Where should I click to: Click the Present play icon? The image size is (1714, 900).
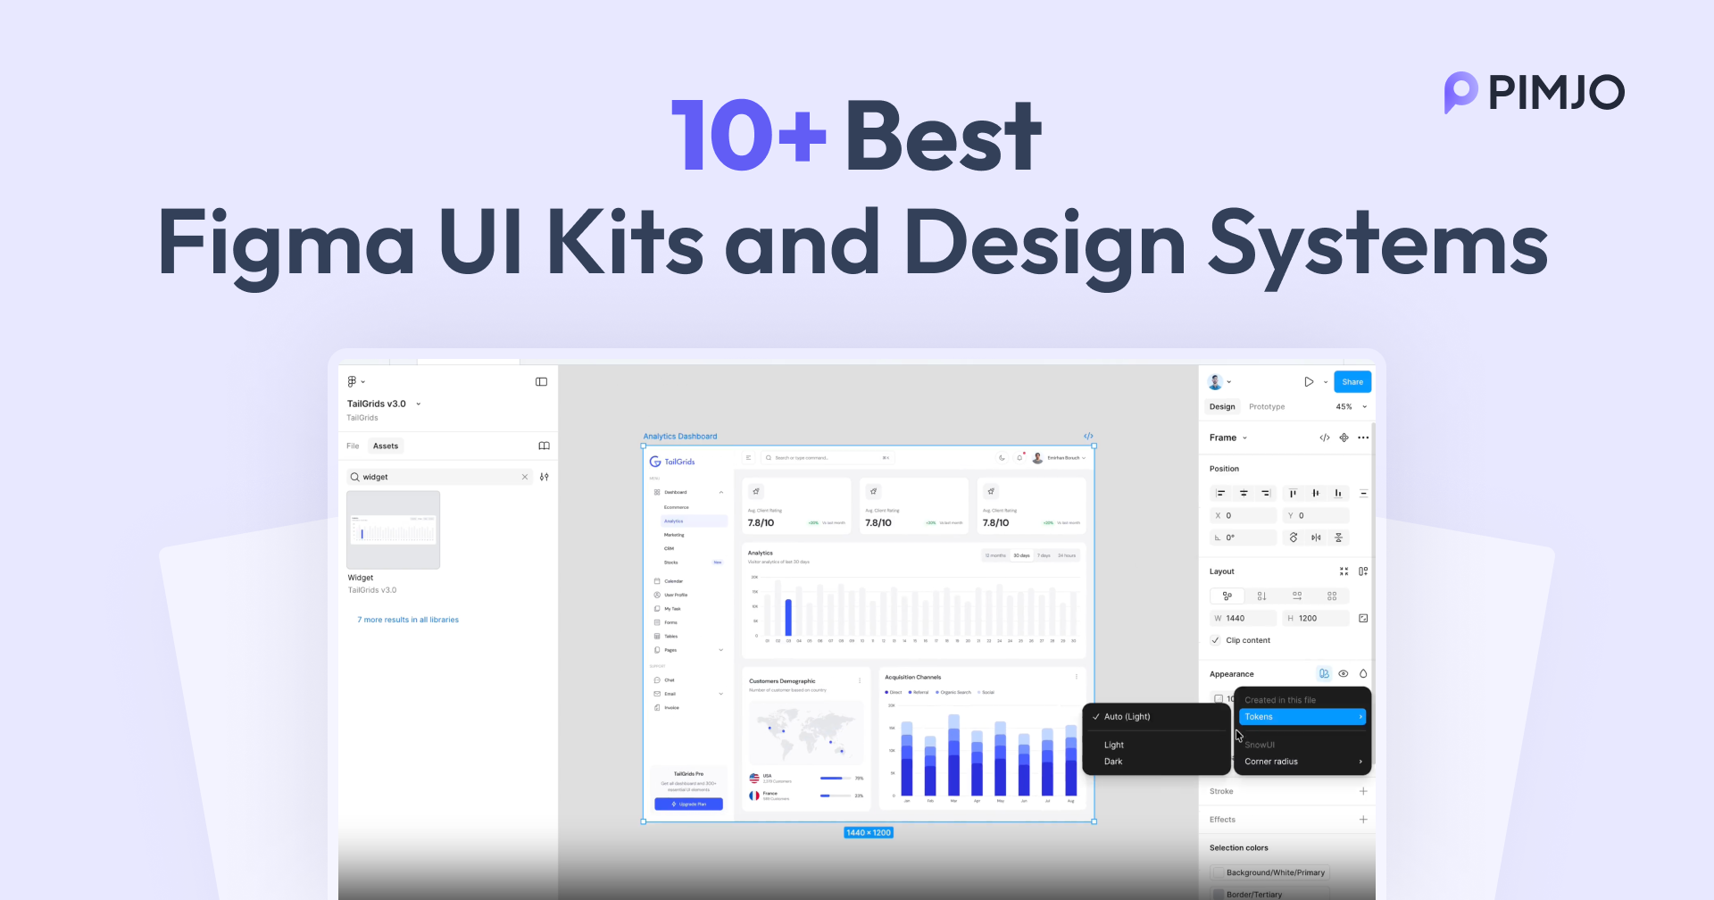[1309, 381]
